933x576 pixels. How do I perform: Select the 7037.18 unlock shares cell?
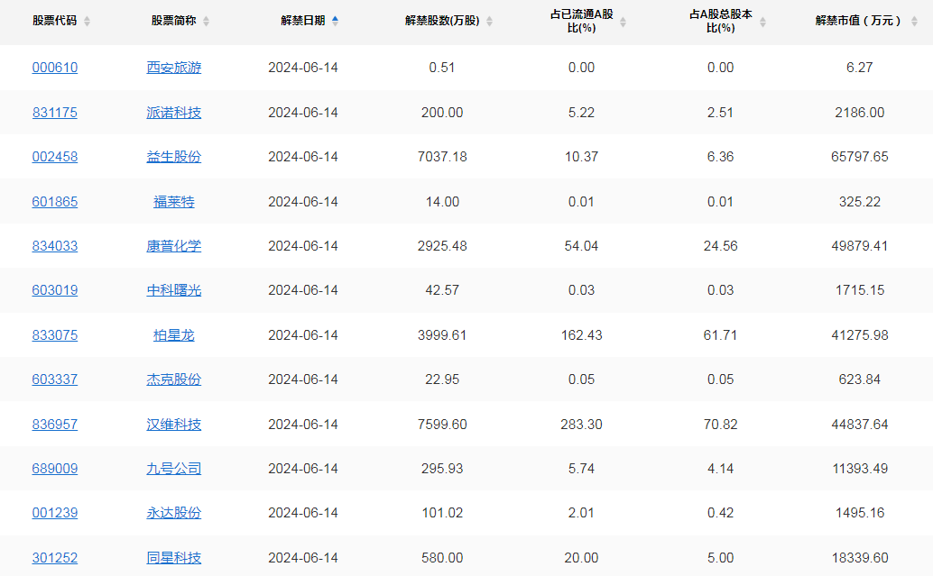442,157
